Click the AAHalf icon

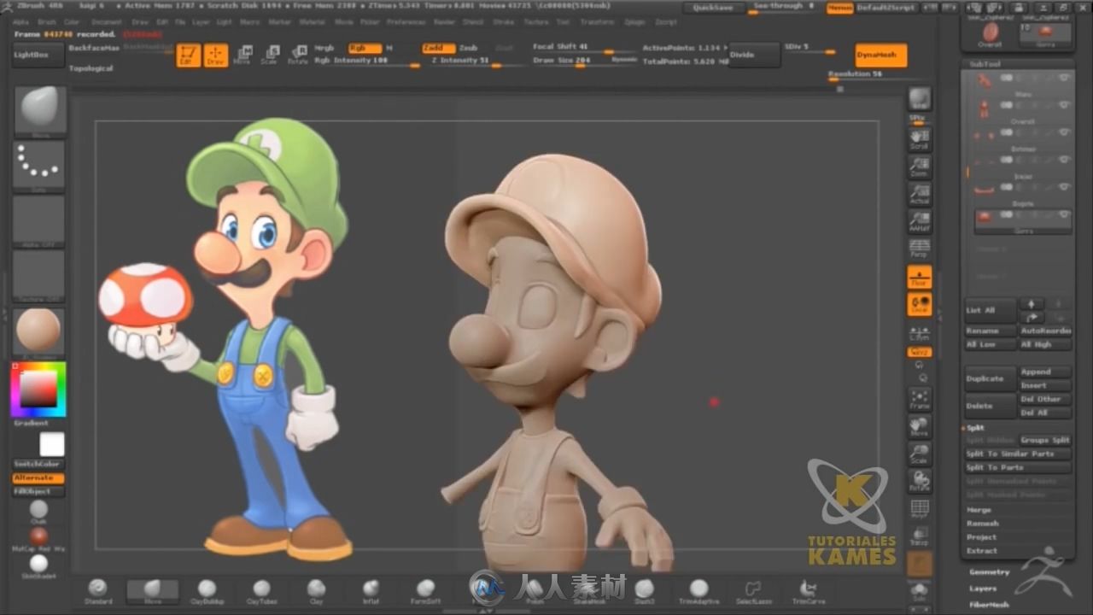click(919, 222)
